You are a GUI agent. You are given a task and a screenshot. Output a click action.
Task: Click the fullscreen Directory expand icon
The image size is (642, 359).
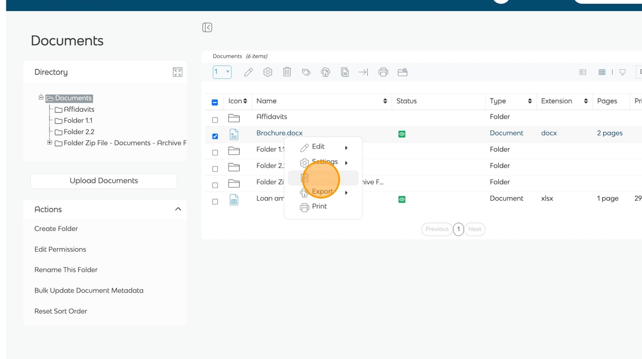coord(178,72)
